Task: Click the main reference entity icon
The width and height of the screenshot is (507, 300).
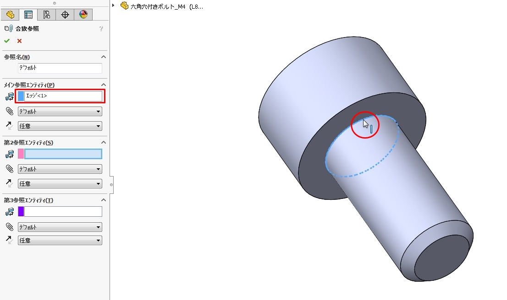Action: [x=9, y=96]
